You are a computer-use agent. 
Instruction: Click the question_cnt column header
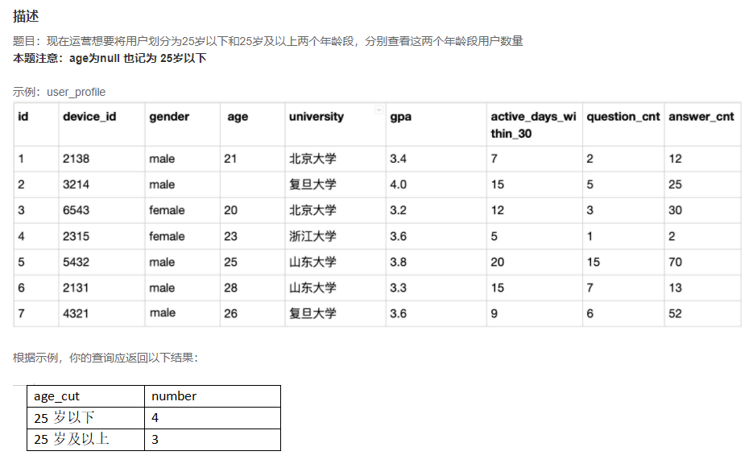click(623, 116)
